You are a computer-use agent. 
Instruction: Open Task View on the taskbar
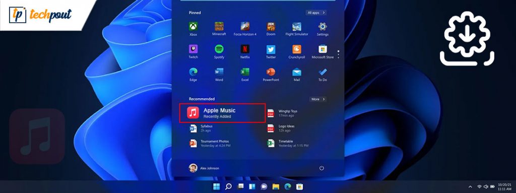[240, 187]
